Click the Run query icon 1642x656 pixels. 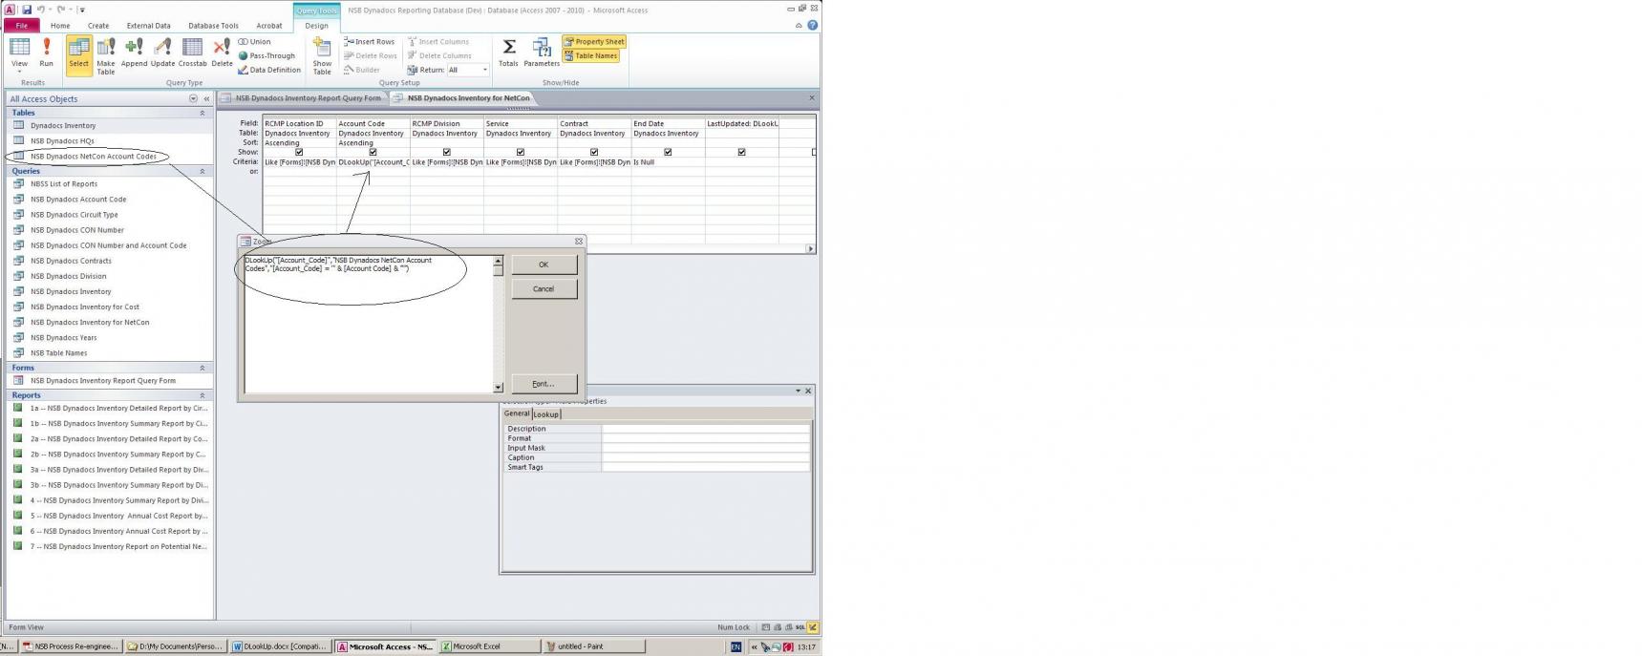tap(46, 53)
